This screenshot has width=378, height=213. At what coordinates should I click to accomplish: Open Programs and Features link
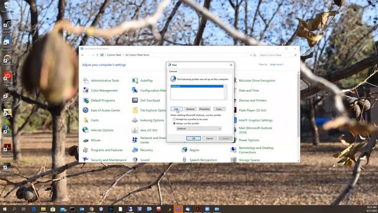[x=106, y=150]
